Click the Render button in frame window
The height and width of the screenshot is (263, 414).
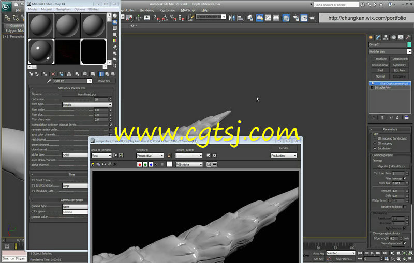click(x=284, y=148)
